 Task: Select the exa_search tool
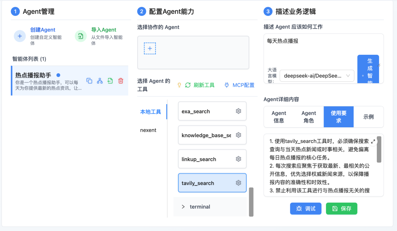212,111
